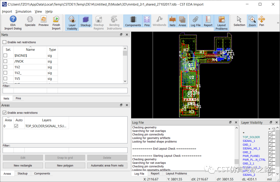Image resolution: width=280 pixels, height=182 pixels.
Task: Close the Areas panel
Action: [x=127, y=105]
